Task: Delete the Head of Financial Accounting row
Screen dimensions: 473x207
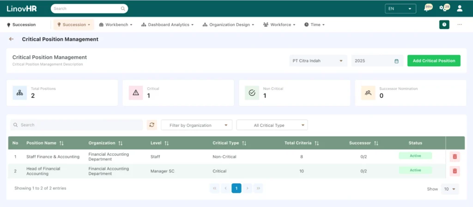Action: [455, 171]
